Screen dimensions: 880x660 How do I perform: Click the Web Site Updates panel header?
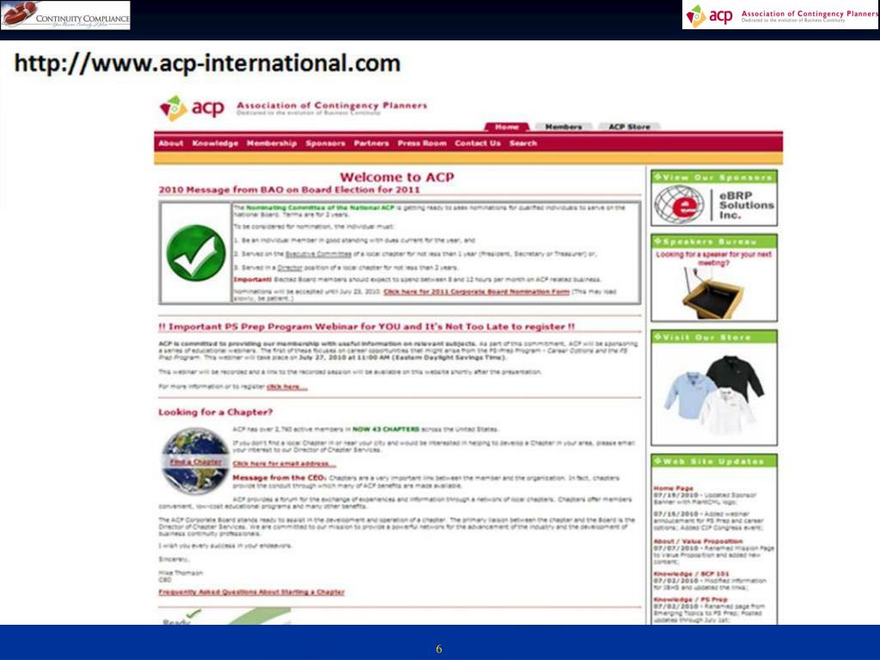pyautogui.click(x=714, y=461)
